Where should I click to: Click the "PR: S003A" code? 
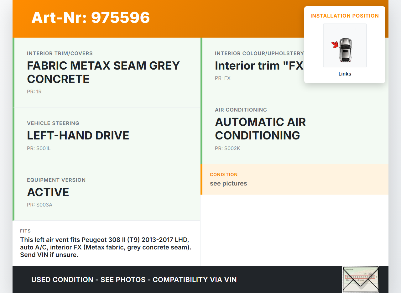pyautogui.click(x=39, y=205)
